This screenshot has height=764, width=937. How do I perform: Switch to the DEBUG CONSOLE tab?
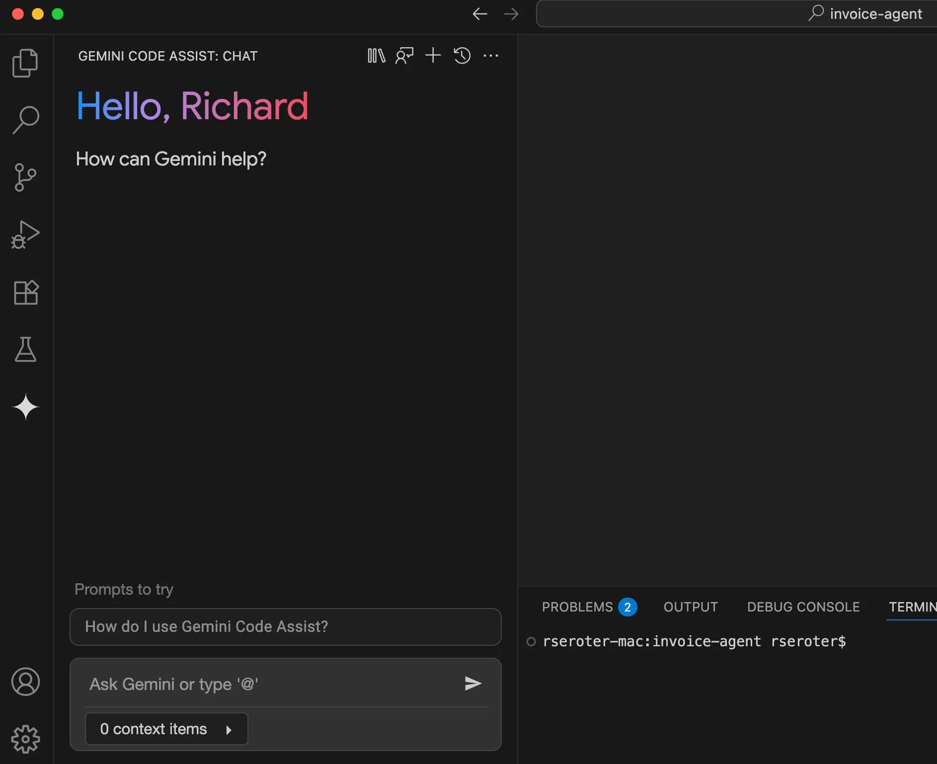click(x=803, y=607)
